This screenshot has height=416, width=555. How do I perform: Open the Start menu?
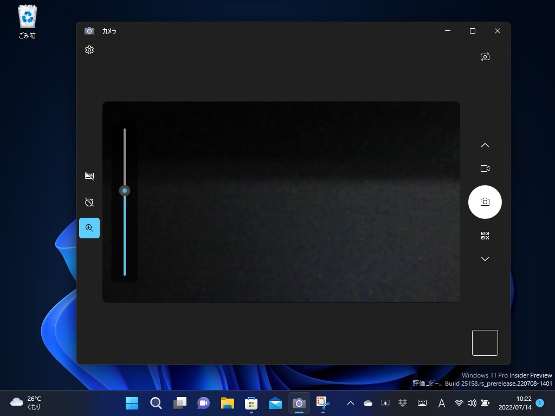point(132,403)
